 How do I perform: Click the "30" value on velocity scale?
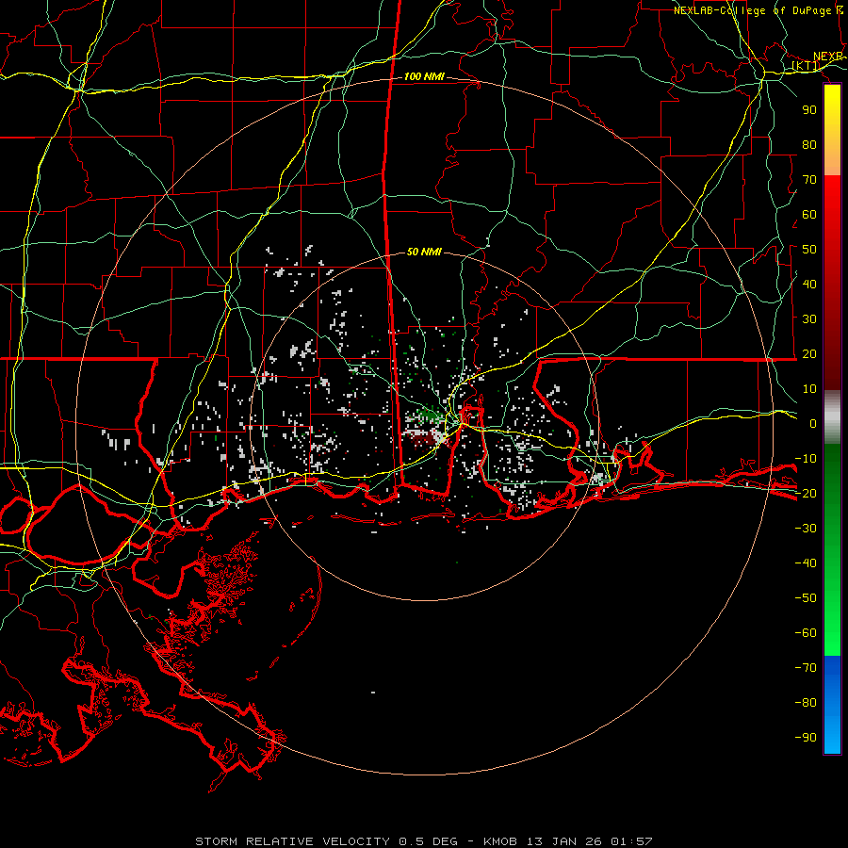coord(809,319)
